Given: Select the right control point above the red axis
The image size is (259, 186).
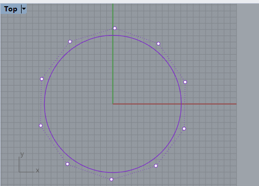Looking at the screenshot, I should [x=185, y=82].
